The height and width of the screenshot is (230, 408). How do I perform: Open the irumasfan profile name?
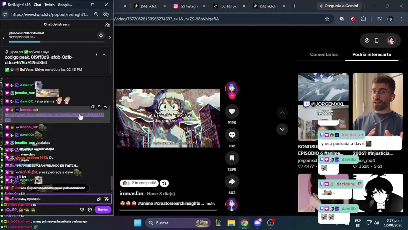coord(131,194)
